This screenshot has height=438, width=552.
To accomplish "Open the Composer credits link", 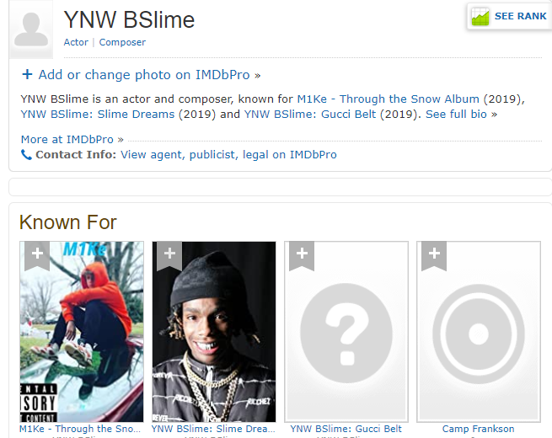I will pyautogui.click(x=122, y=42).
